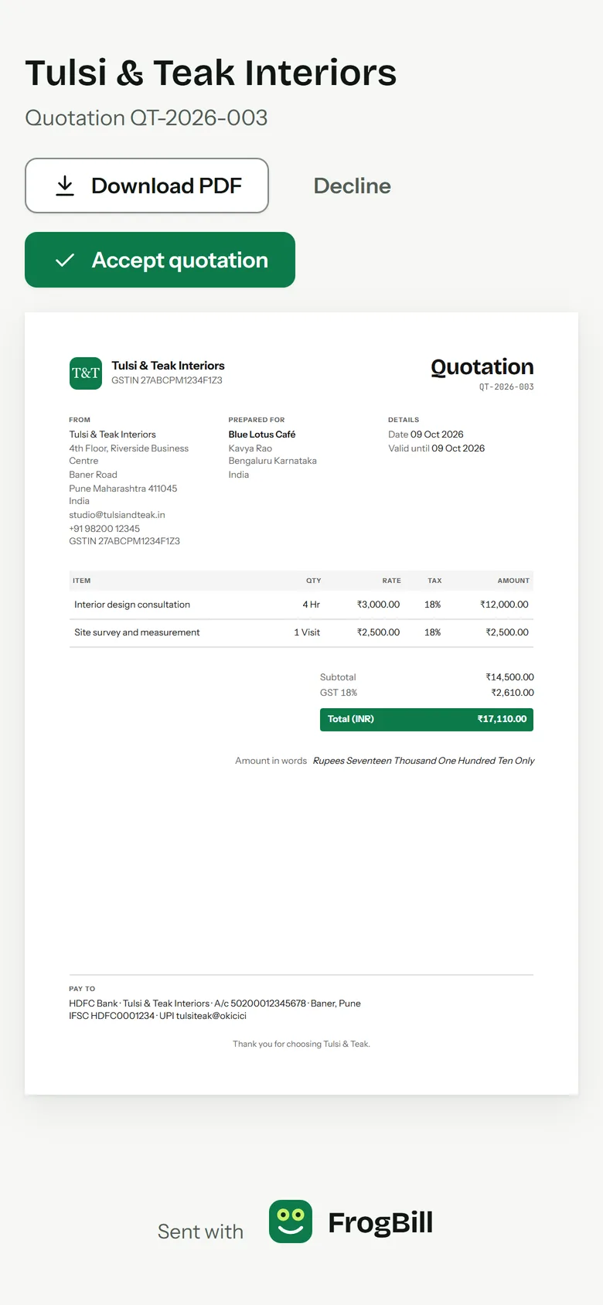Select the amount in words text
The image size is (603, 1305).
424,761
